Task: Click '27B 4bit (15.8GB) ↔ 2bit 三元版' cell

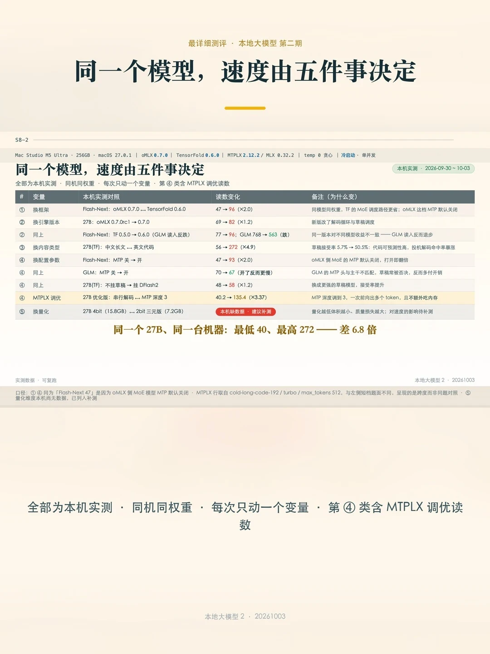Action: coord(133,312)
